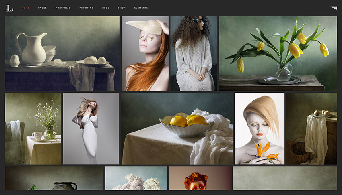View the red-haired woman with hat portrait
Screen dimensions: 342x195
pos(145,53)
